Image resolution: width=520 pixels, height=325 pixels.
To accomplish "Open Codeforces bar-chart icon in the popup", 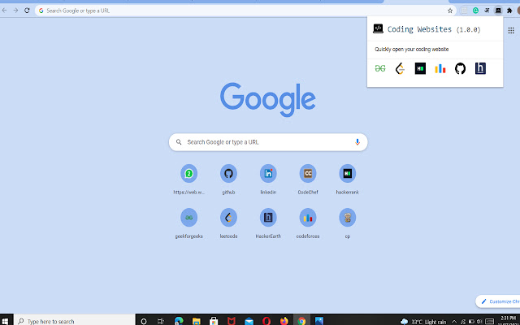I will point(440,68).
